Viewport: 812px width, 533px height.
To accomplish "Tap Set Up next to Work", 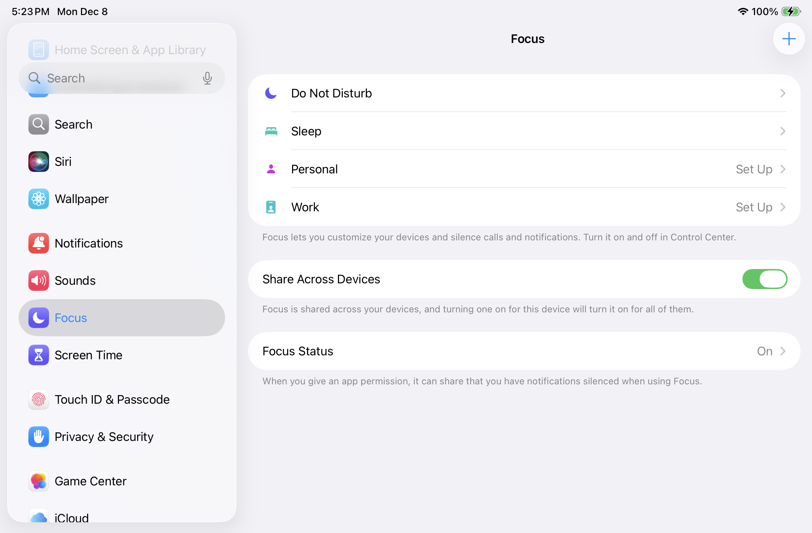I will tap(754, 207).
